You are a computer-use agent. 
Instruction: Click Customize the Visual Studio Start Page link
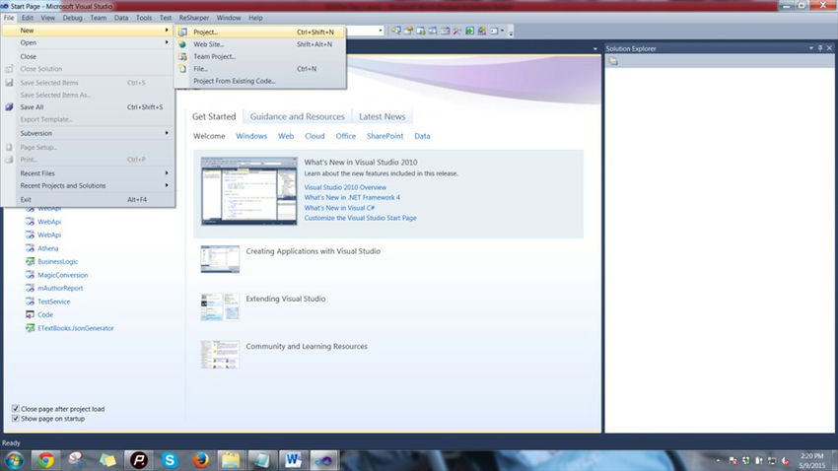360,218
